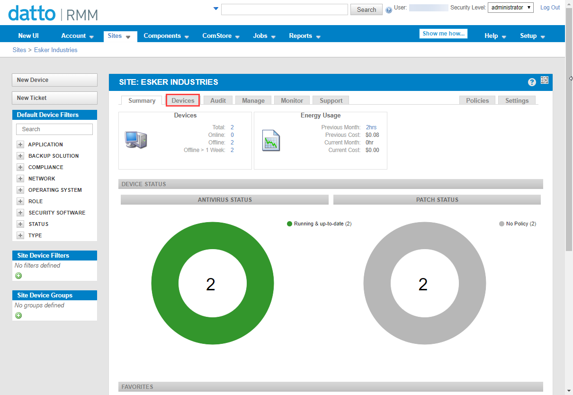Expand the OPERATING SYSTEM filter group
Viewport: 573px width, 395px height.
(20, 190)
